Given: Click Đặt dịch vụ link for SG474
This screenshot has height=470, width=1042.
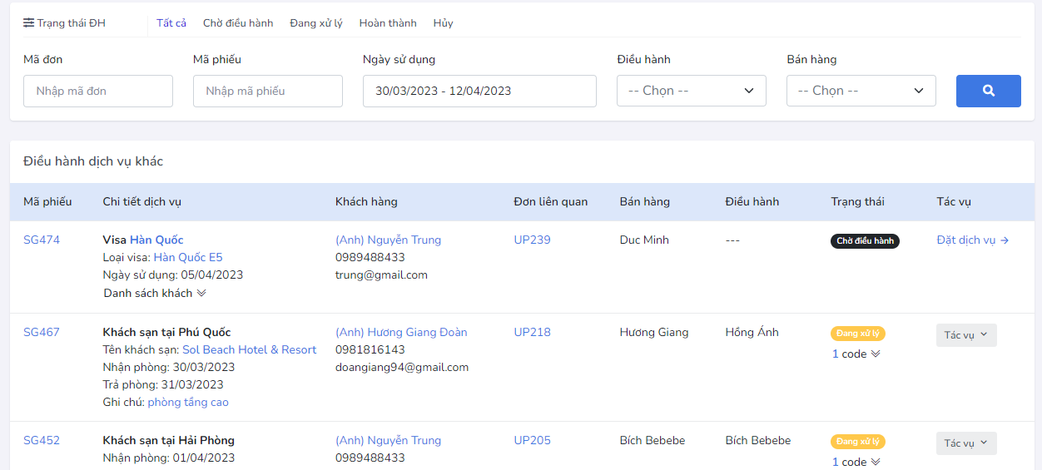Looking at the screenshot, I should click(972, 240).
